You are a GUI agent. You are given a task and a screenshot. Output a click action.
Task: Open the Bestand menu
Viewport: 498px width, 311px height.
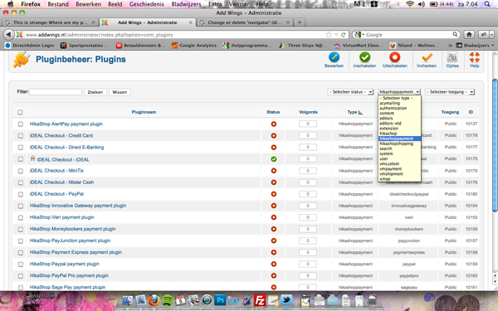click(x=58, y=4)
